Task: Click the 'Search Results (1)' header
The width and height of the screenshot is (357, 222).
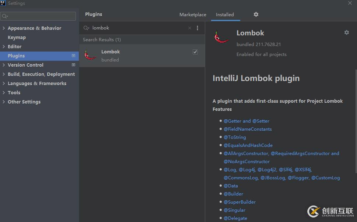Action: click(102, 40)
